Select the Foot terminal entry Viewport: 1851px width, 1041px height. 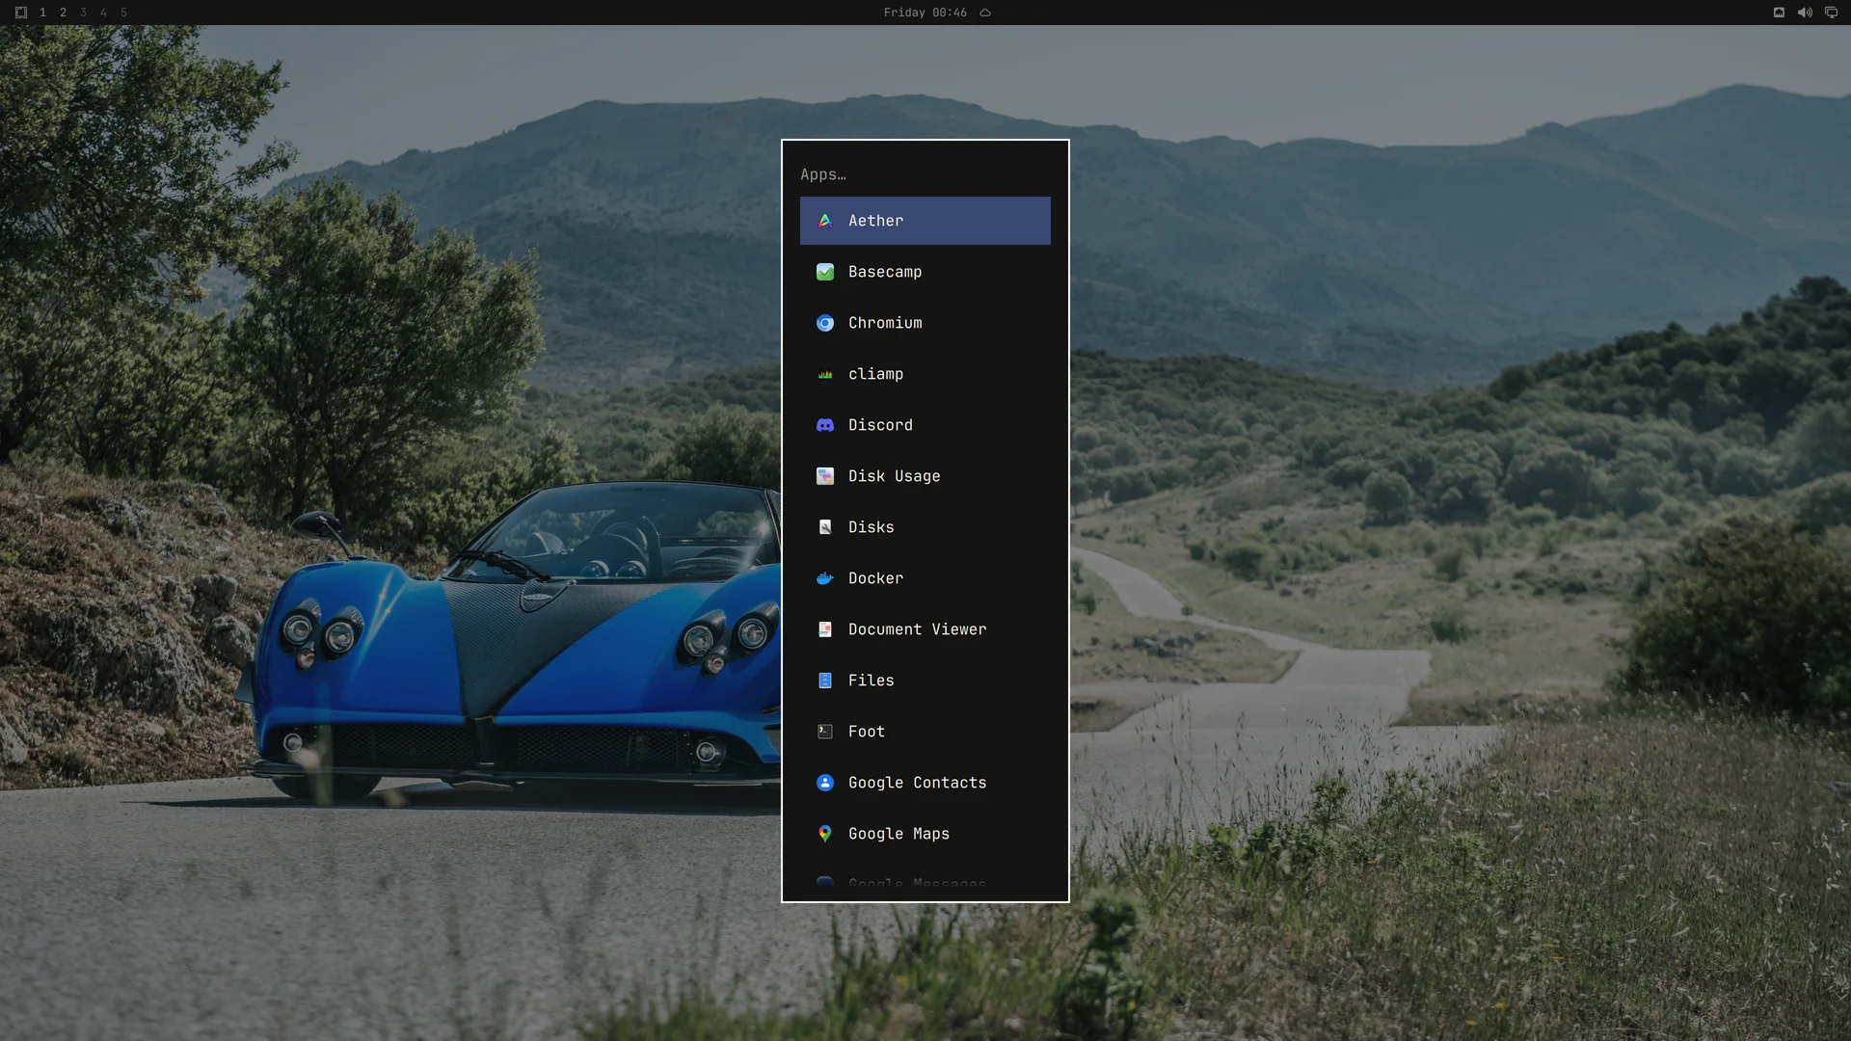(x=925, y=732)
